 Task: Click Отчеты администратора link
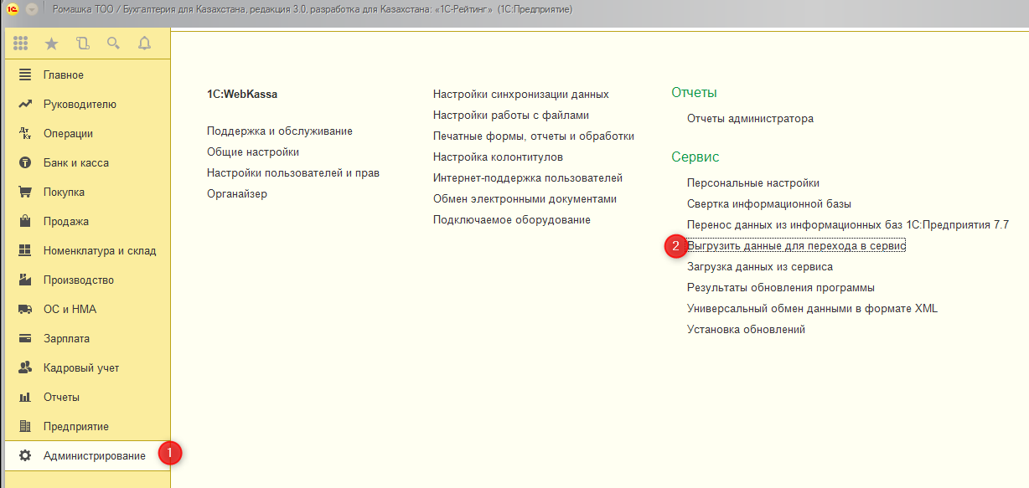tap(750, 119)
